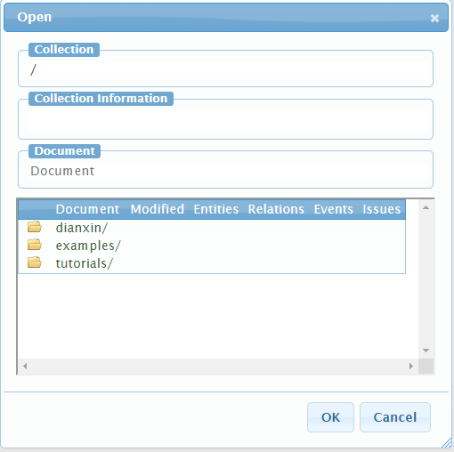Select the dianxin/ collection row

tap(212, 228)
